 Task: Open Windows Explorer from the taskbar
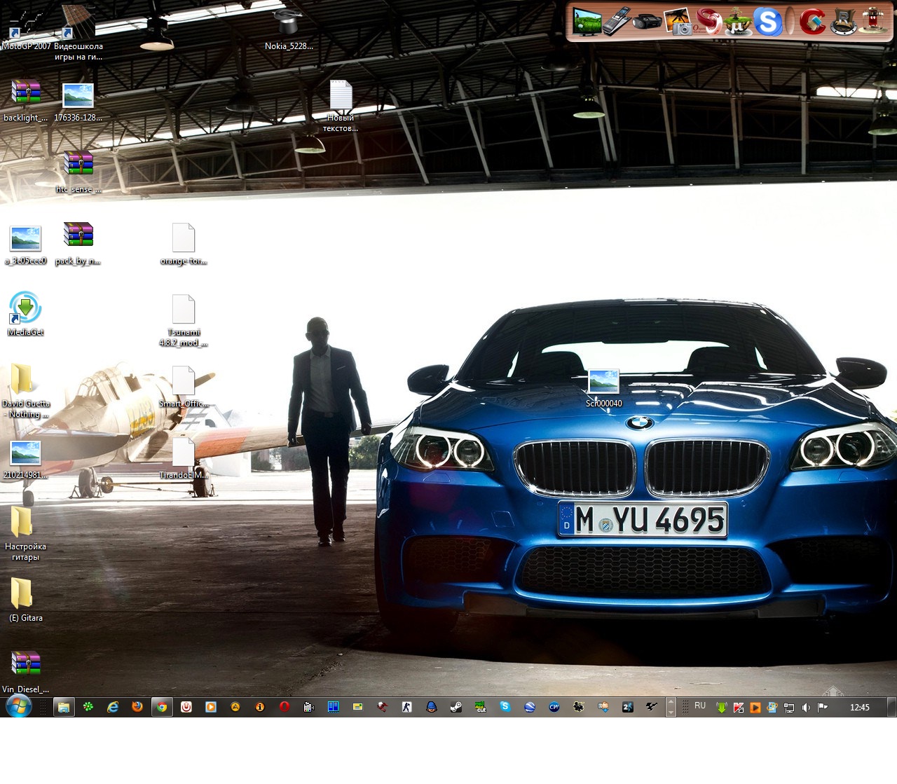point(64,707)
